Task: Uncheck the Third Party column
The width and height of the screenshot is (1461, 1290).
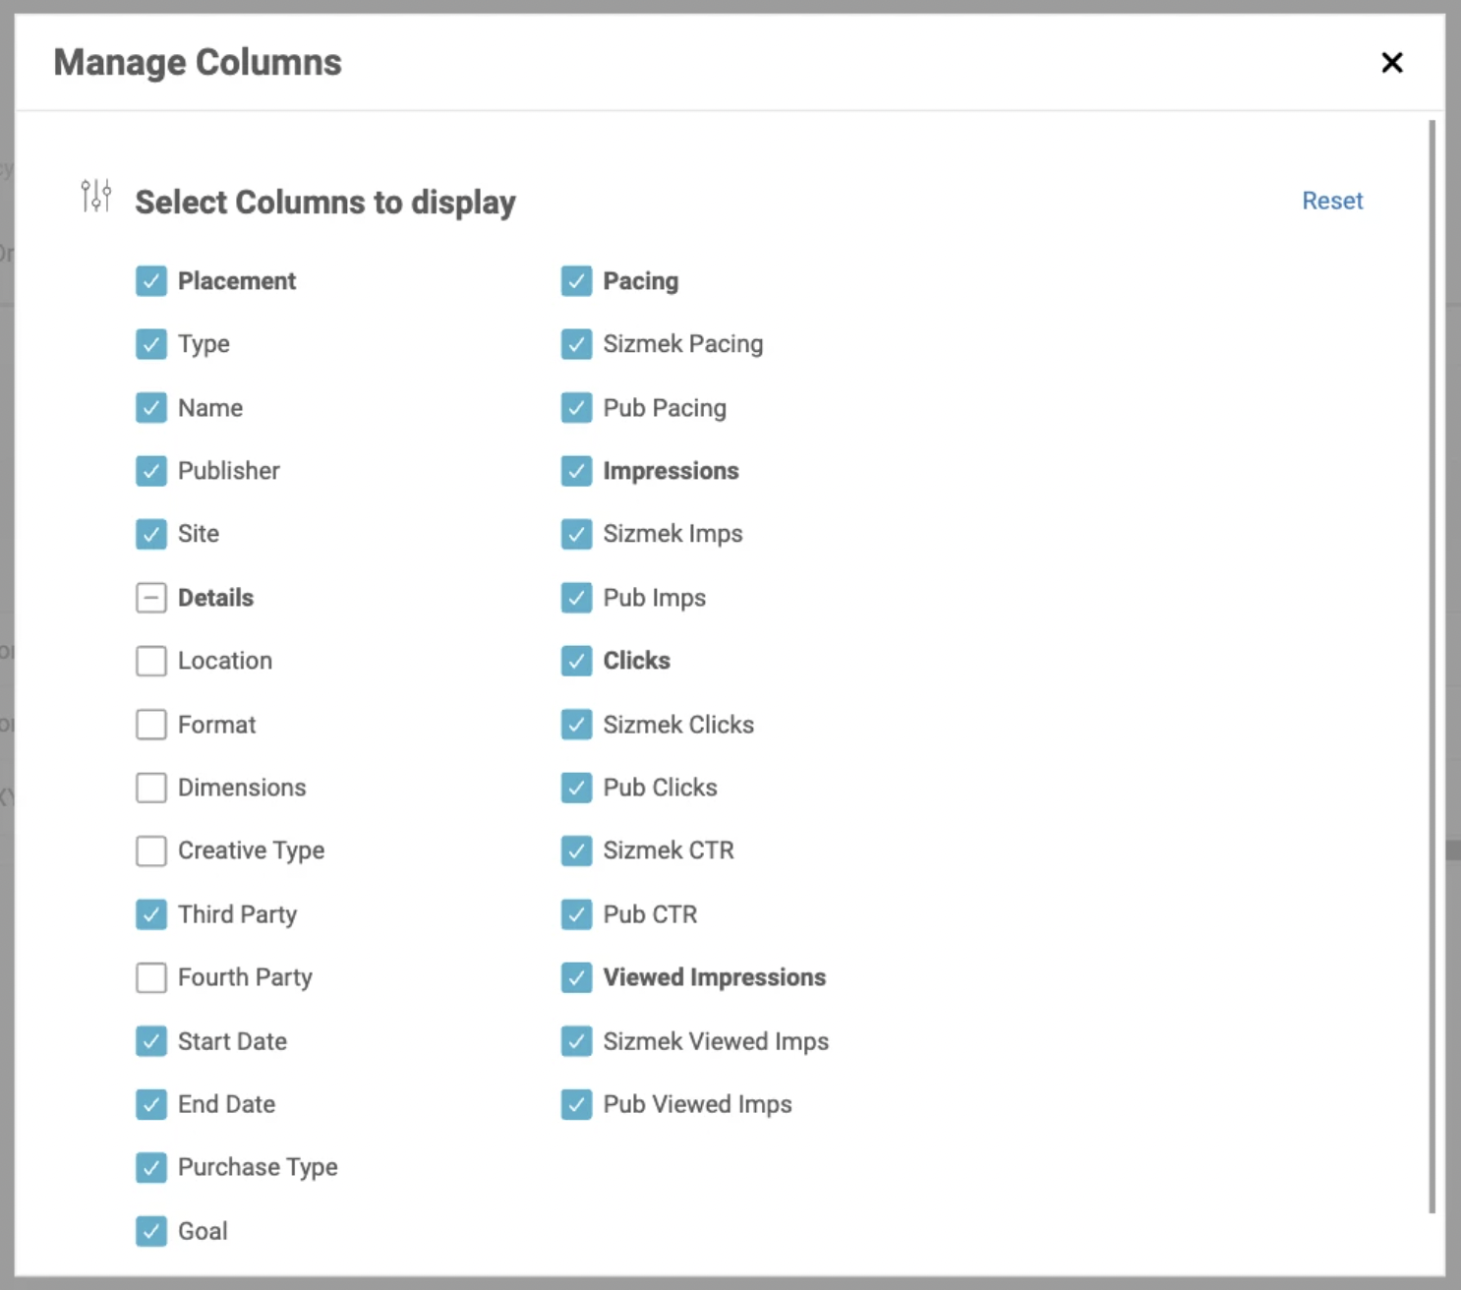Action: pos(151,914)
